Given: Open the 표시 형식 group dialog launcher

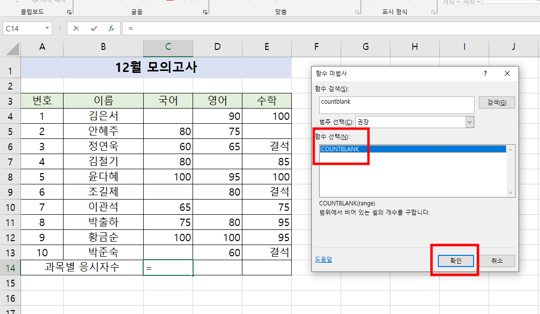Looking at the screenshot, I should (x=433, y=12).
